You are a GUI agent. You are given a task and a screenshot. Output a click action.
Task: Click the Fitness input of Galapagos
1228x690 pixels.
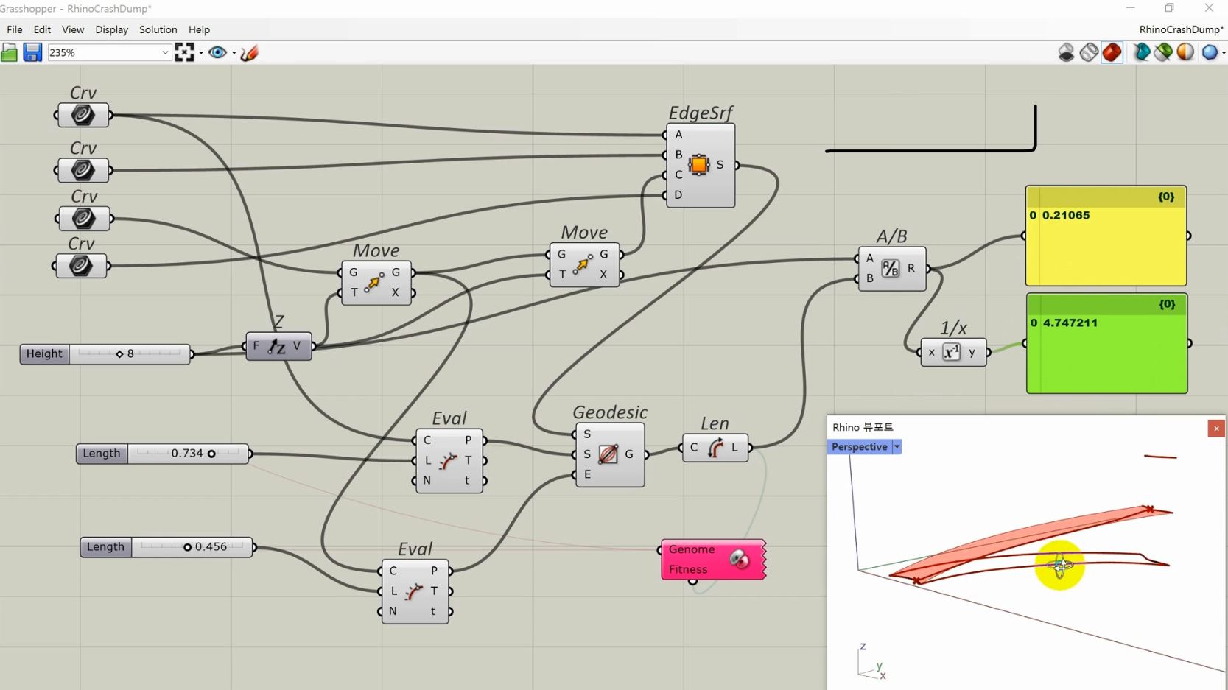688,569
